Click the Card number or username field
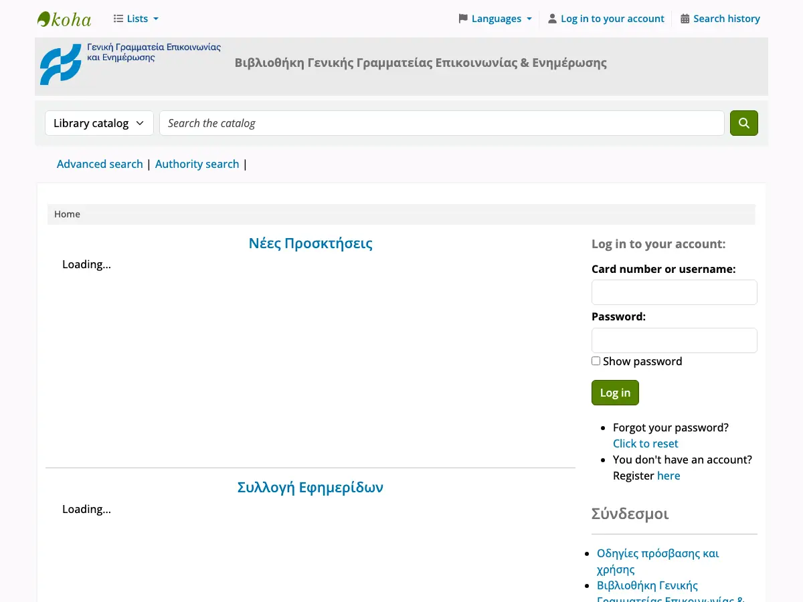Image resolution: width=803 pixels, height=602 pixels. pyautogui.click(x=675, y=292)
